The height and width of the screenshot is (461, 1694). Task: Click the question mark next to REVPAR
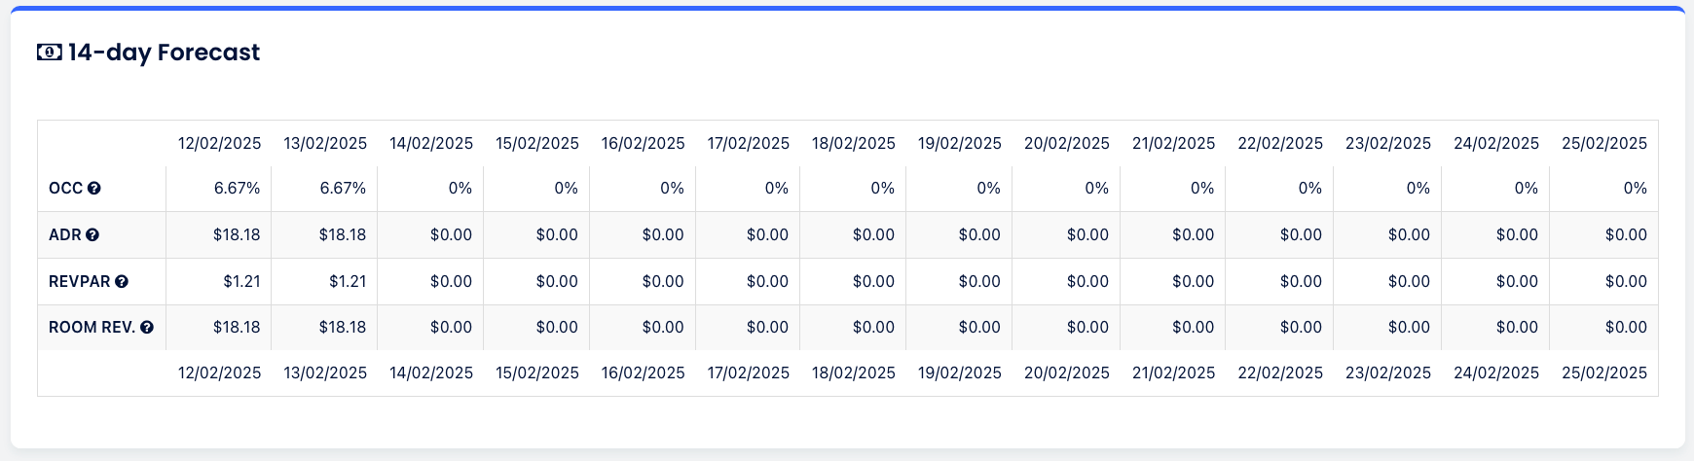(x=122, y=282)
